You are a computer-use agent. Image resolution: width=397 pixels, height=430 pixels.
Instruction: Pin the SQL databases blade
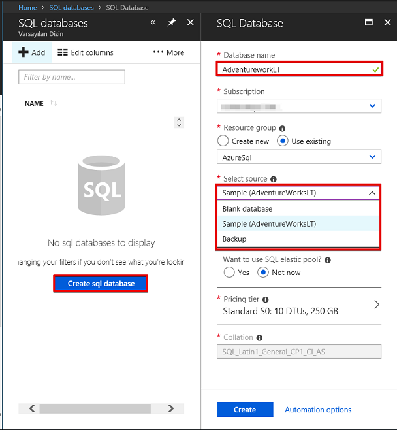tap(172, 22)
